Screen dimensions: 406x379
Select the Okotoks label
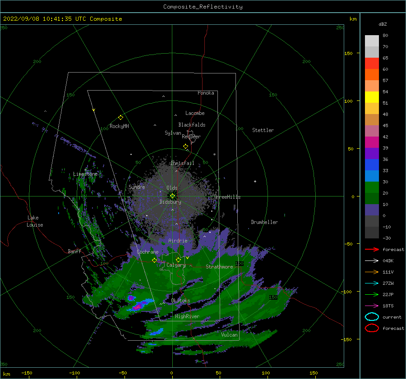[x=180, y=301]
